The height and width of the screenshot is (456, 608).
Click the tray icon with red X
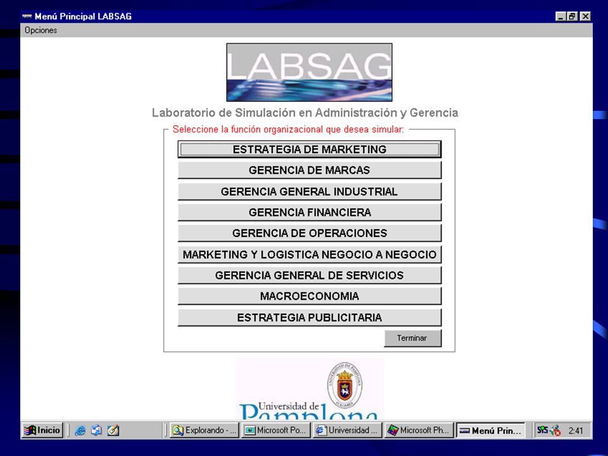pos(555,431)
